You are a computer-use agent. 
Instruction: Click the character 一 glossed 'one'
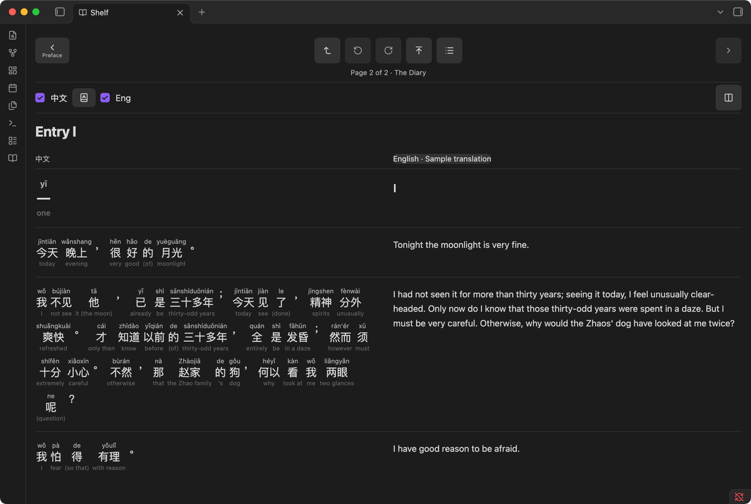pyautogui.click(x=44, y=199)
